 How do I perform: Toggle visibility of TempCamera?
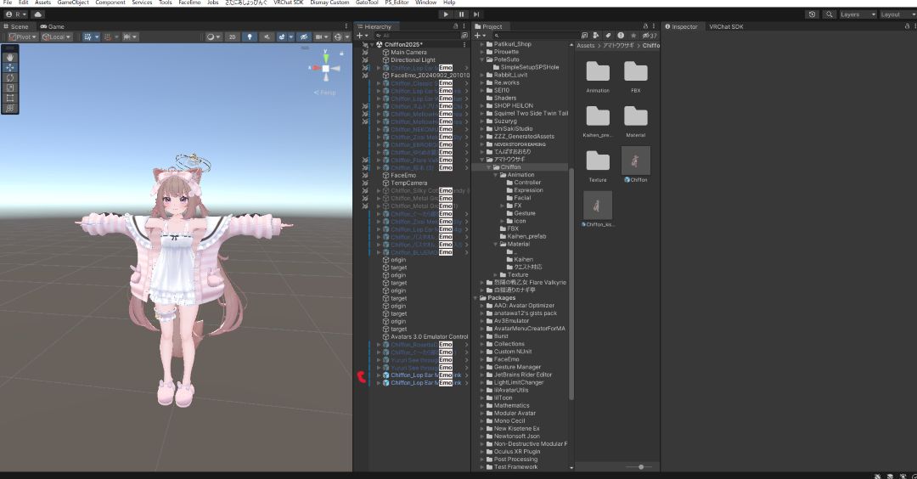pyautogui.click(x=365, y=183)
